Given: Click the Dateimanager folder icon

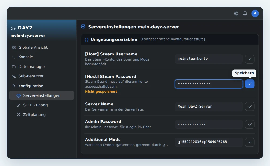Looking at the screenshot, I should coord(14,67).
